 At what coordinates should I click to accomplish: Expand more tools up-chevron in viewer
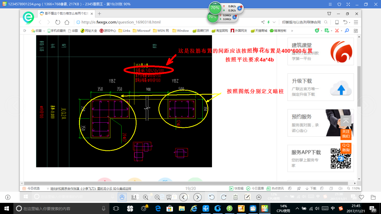tap(259, 197)
